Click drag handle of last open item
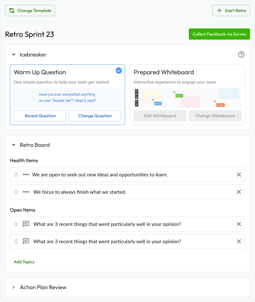Viewport: 255px width, 302px height. point(16,241)
